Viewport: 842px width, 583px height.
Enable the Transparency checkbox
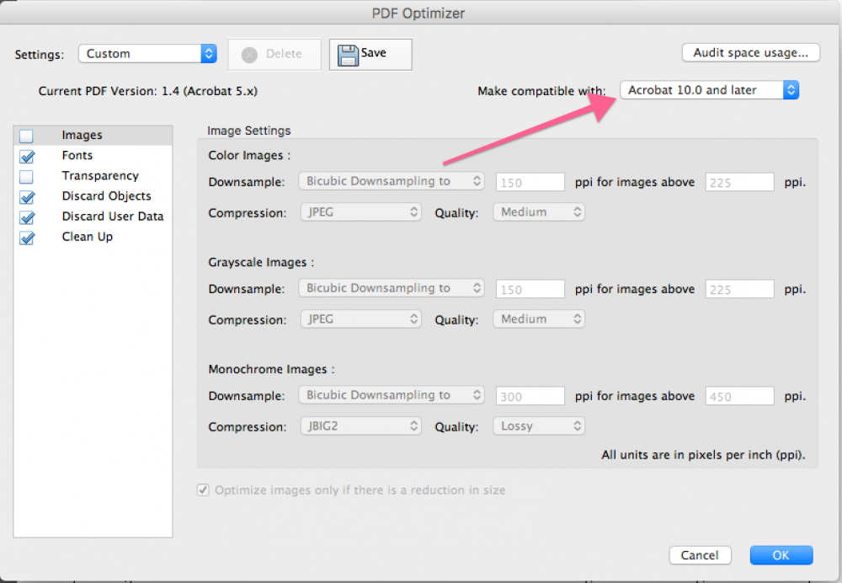tap(26, 175)
